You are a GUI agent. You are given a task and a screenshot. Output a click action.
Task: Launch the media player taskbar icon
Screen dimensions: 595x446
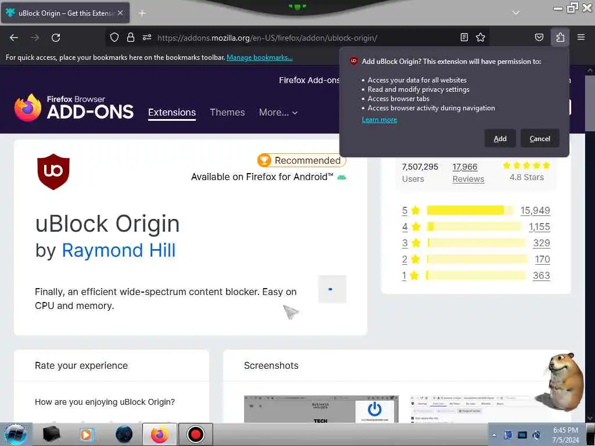pos(86,434)
